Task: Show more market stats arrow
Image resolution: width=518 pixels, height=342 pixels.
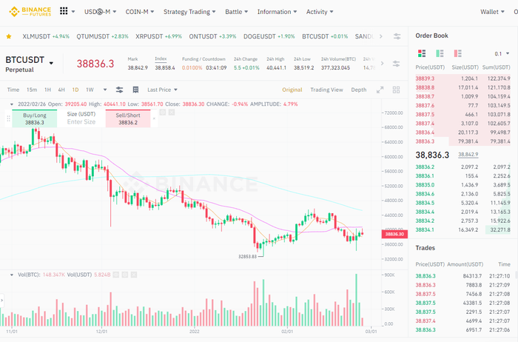Action: point(383,64)
